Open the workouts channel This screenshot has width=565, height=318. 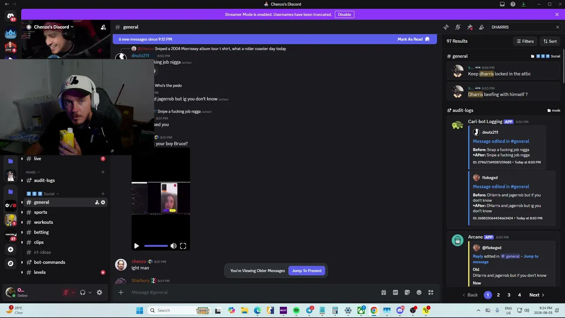(64, 222)
